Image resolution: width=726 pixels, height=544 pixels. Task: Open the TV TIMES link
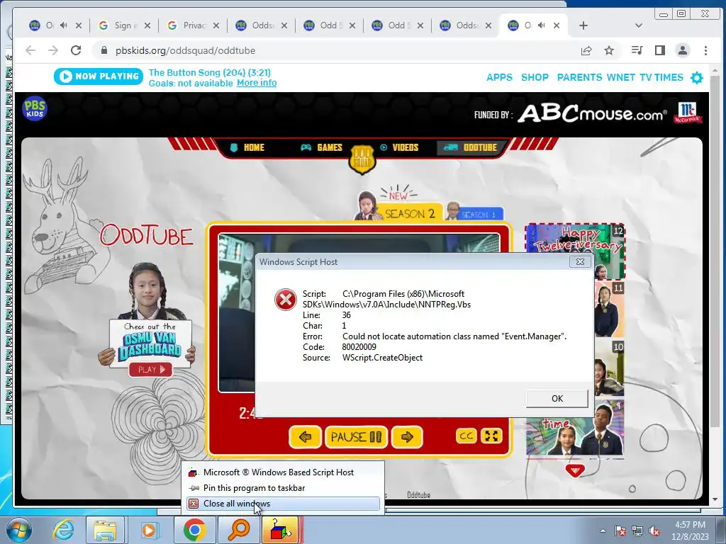661,77
